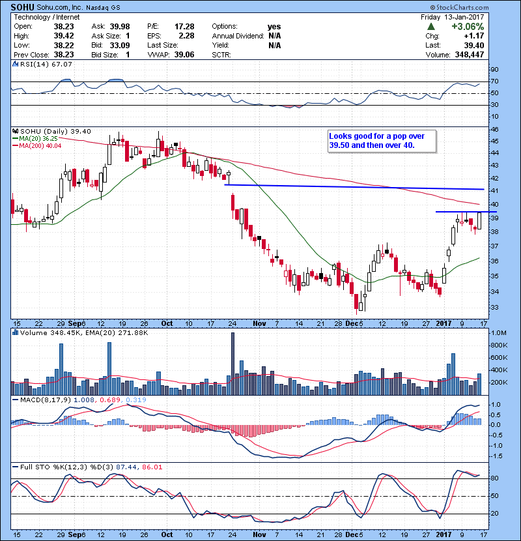Click the SCTR label
Image resolution: width=521 pixels, height=541 pixels.
click(221, 55)
